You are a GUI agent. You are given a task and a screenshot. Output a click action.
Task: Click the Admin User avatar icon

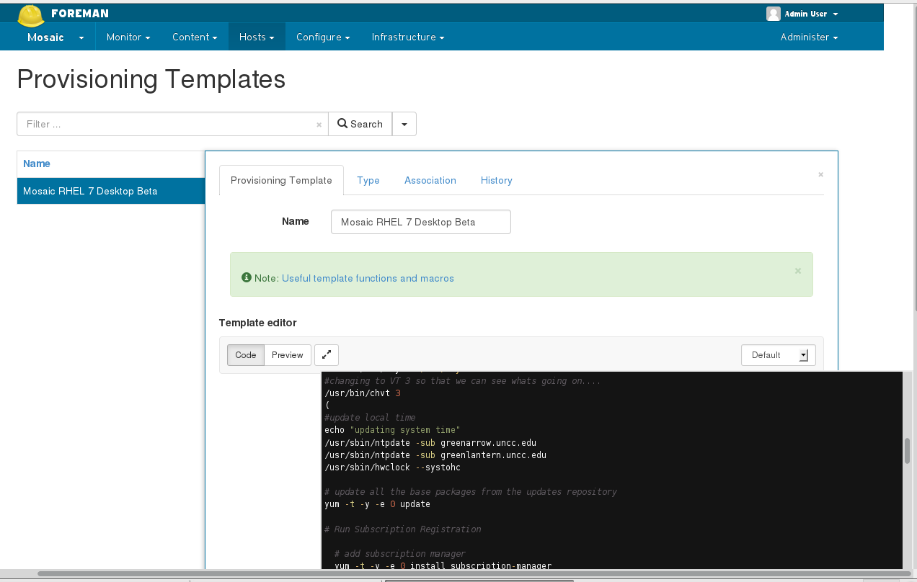pyautogui.click(x=773, y=14)
